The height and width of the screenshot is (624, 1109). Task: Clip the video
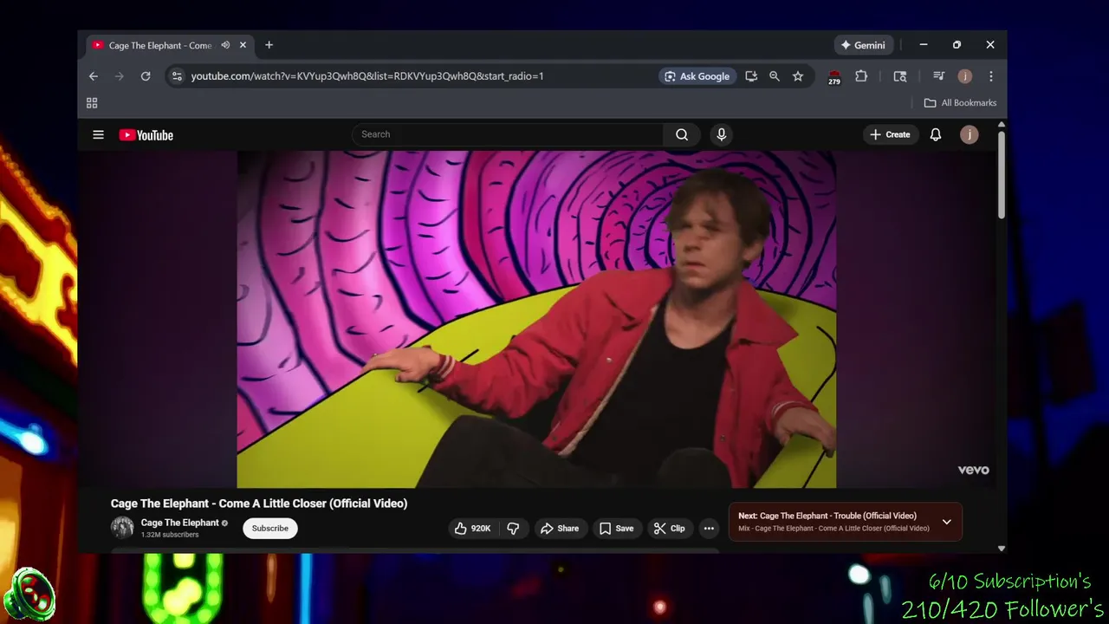(669, 529)
